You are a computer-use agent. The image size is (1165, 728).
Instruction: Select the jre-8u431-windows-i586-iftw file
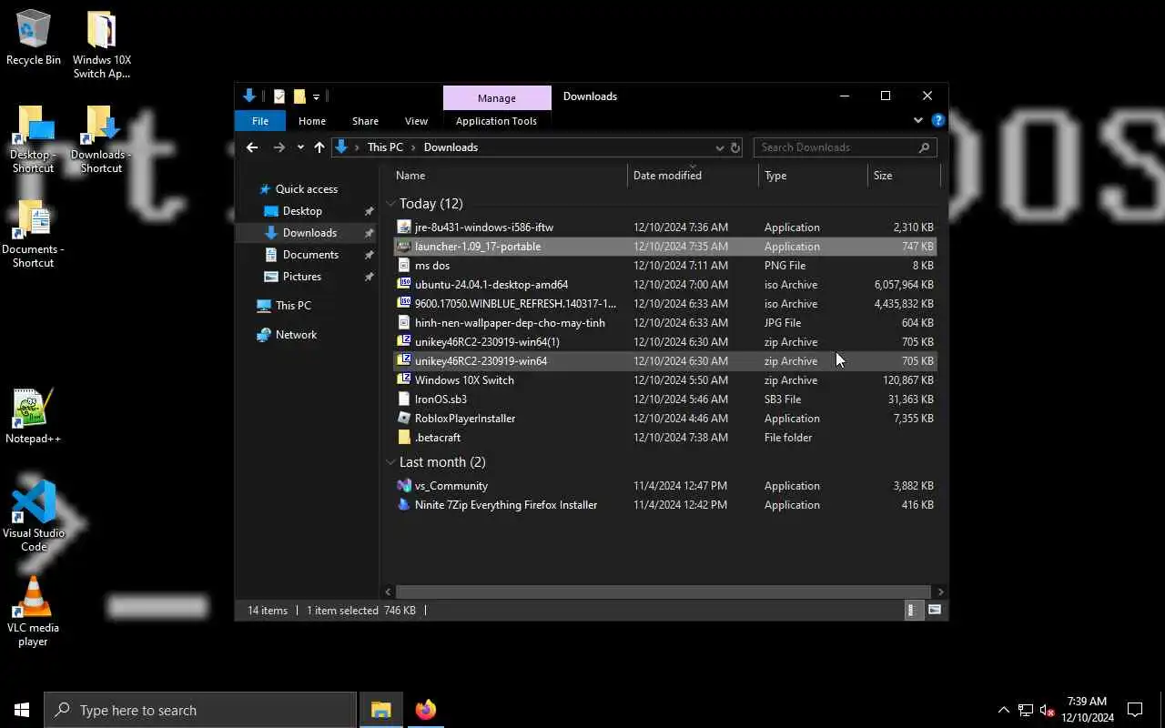point(664,227)
